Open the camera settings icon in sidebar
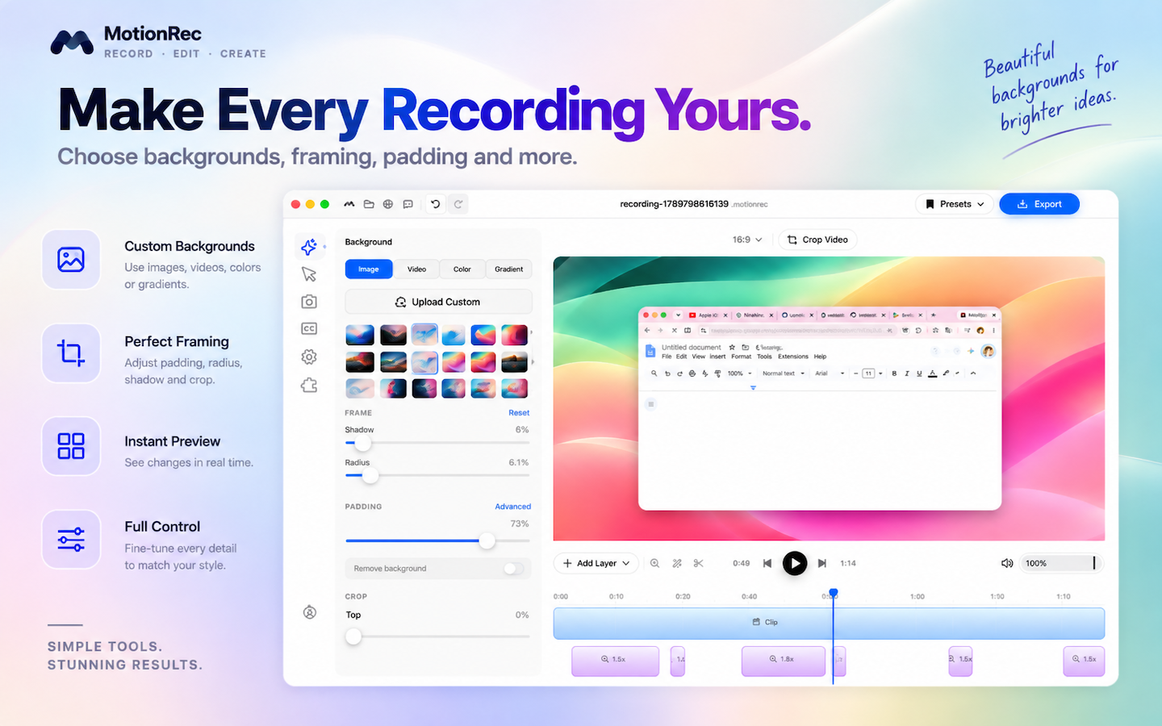 pos(309,302)
